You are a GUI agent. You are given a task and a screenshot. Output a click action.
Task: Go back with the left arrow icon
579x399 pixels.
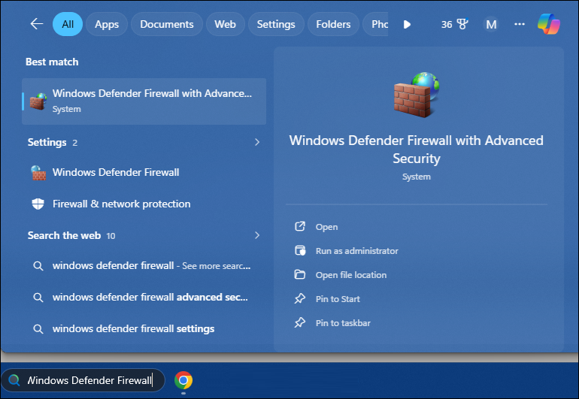[37, 24]
